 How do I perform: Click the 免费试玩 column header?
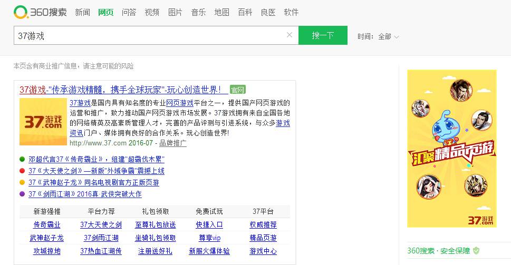pyautogui.click(x=209, y=212)
